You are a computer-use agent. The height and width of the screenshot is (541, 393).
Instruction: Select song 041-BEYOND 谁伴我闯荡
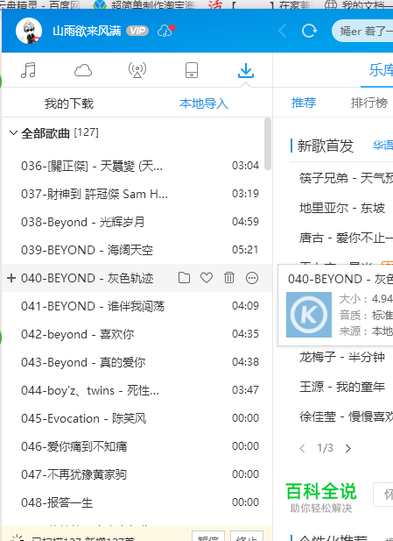137,306
